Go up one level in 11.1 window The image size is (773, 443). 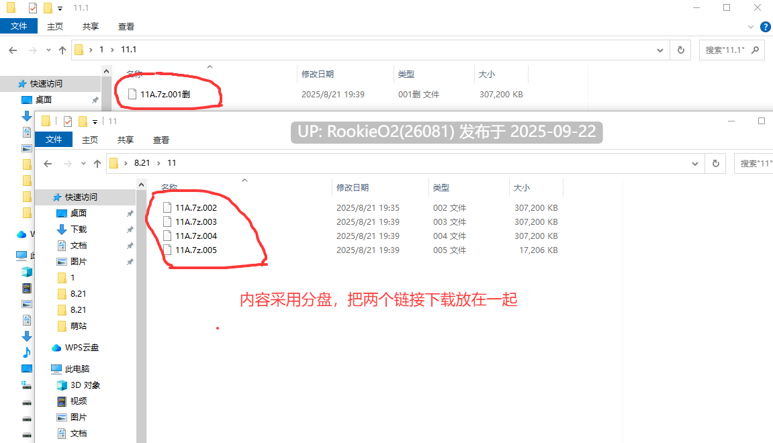click(62, 50)
